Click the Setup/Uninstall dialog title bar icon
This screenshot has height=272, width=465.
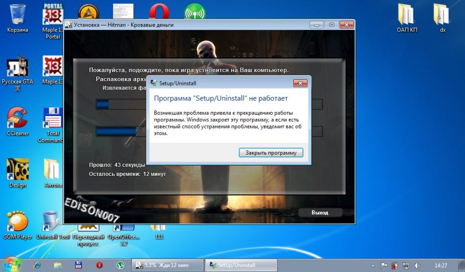point(153,83)
